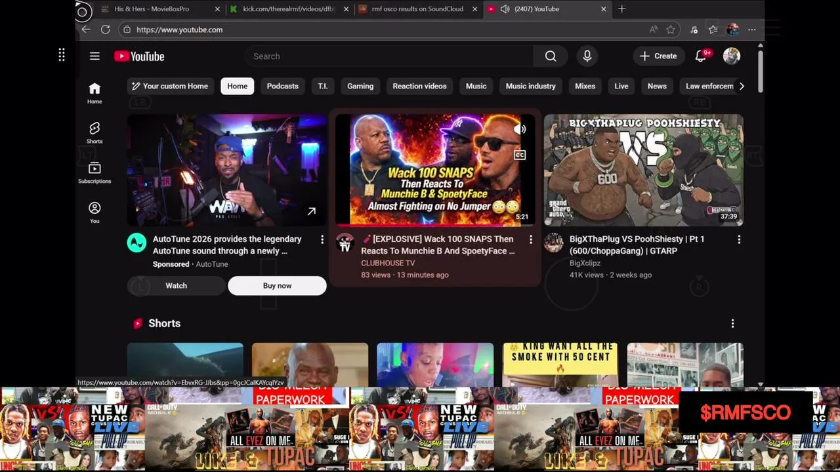The height and width of the screenshot is (472, 840).
Task: Reload the page with refresh icon
Action: pos(105,29)
